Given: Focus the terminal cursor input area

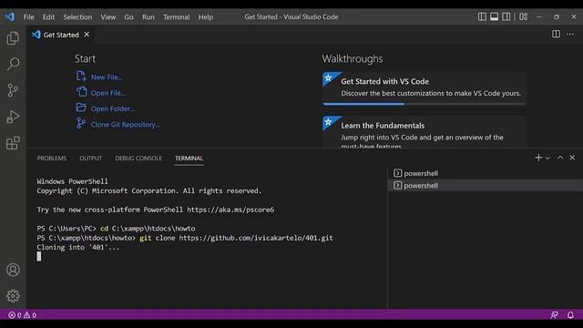Looking at the screenshot, I should pos(39,256).
